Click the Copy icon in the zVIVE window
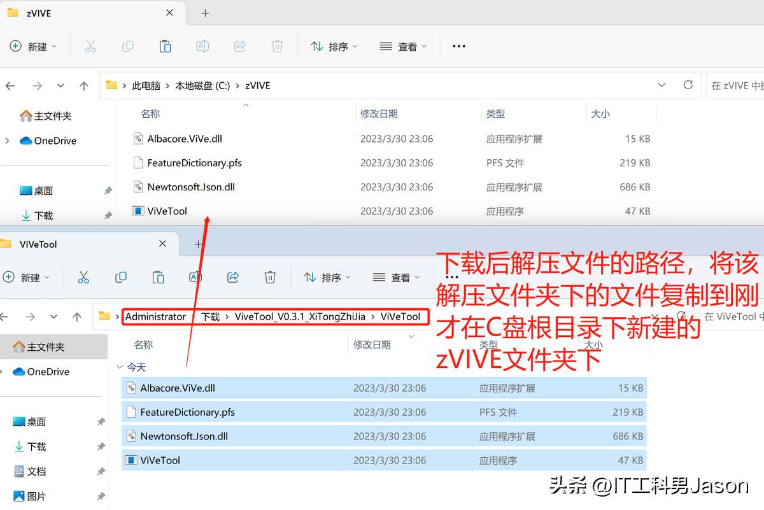Screen dimensions: 764x510 pos(127,45)
